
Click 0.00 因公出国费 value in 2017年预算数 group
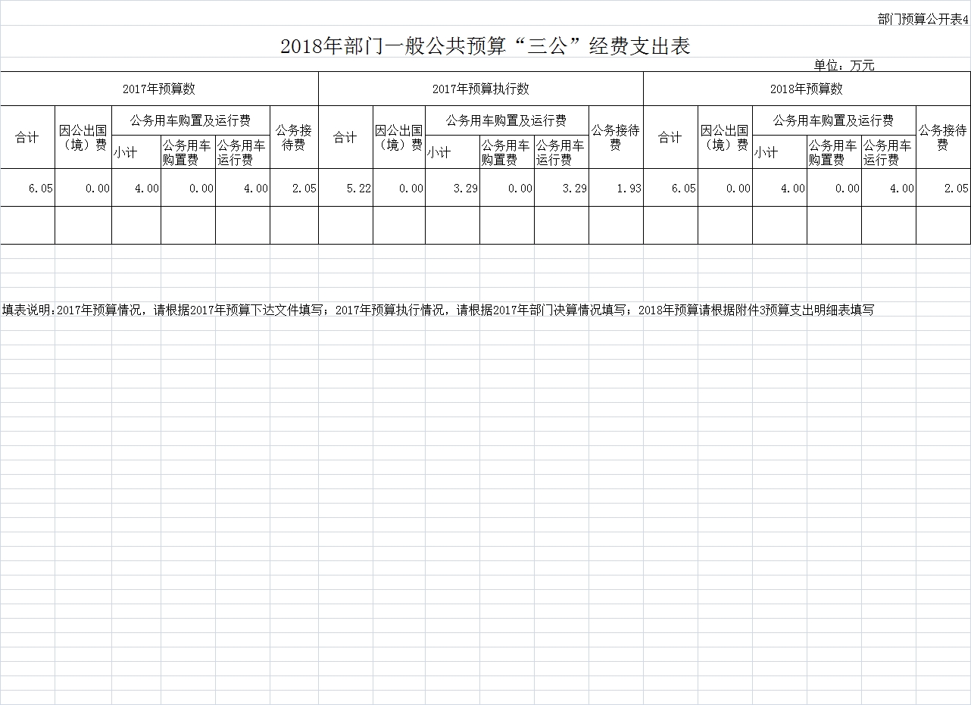coord(83,188)
